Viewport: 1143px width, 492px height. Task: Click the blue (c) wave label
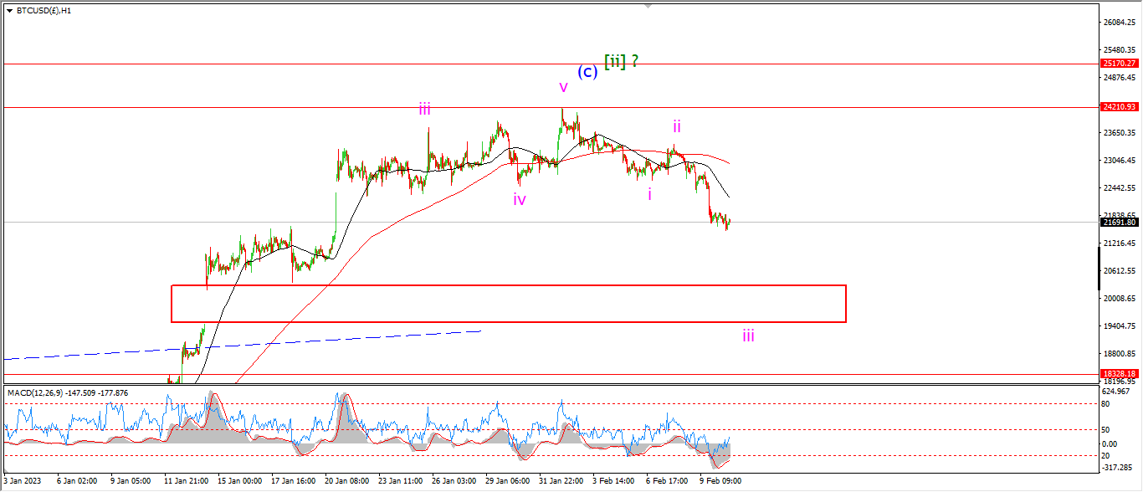(x=588, y=72)
